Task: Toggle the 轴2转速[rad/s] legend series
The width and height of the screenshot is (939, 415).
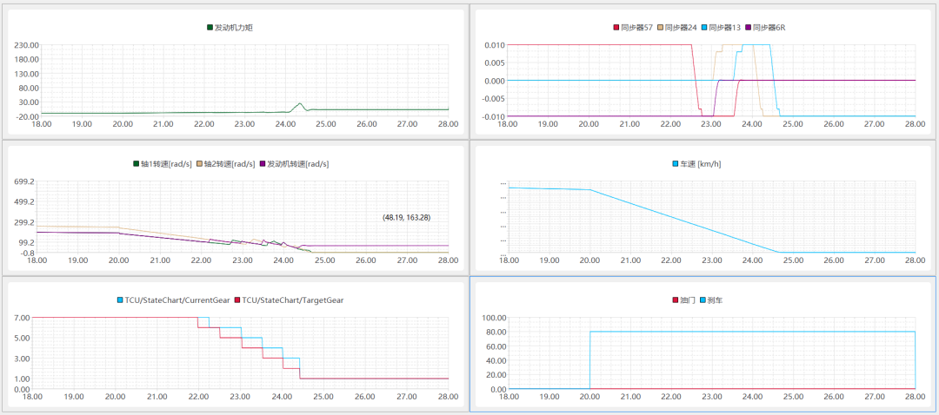Action: tap(226, 164)
